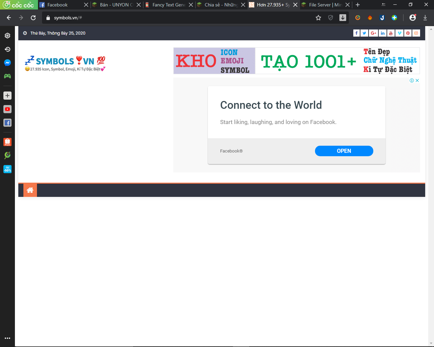The width and height of the screenshot is (434, 347).
Task: Go forward to the next page
Action: point(21,18)
